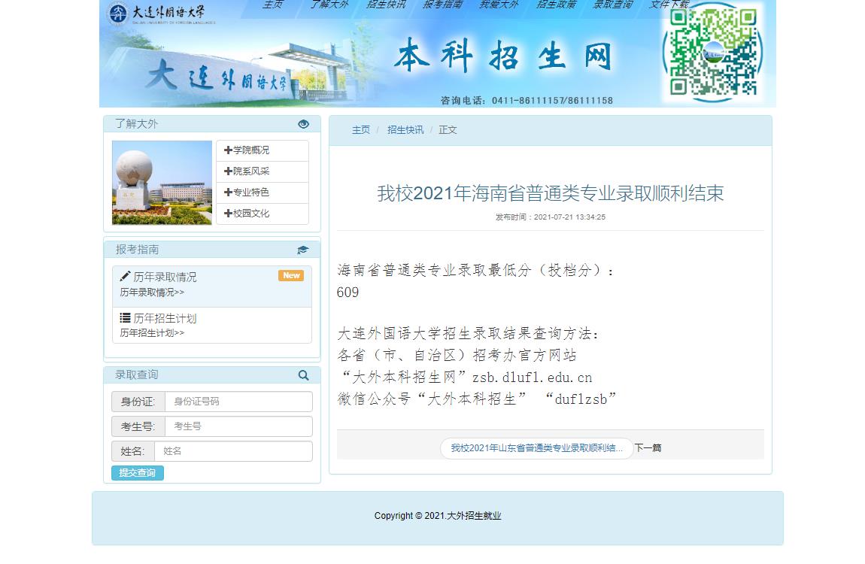Click the orange New badge
The width and height of the screenshot is (865, 564).
291,276
